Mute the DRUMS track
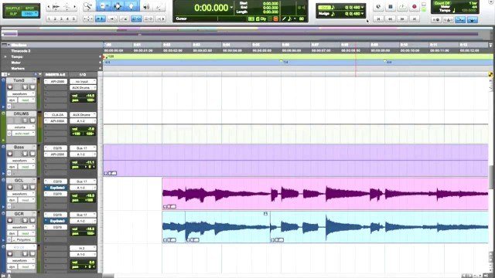The height and width of the screenshot is (278, 495). (x=32, y=120)
